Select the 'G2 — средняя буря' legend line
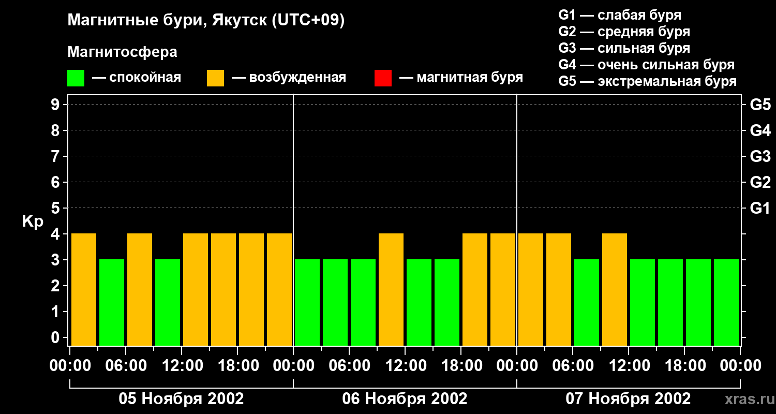Image resolution: width=776 pixels, height=414 pixels. tap(624, 32)
